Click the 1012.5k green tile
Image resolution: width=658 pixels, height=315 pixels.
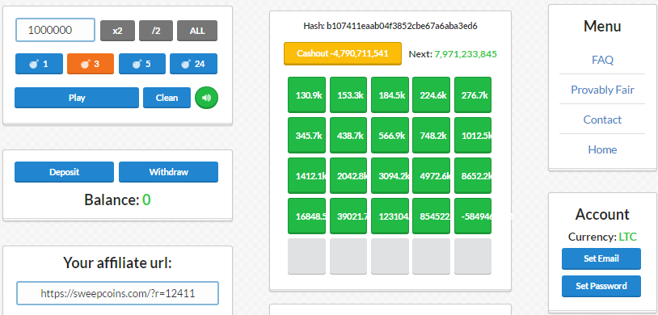pyautogui.click(x=473, y=135)
